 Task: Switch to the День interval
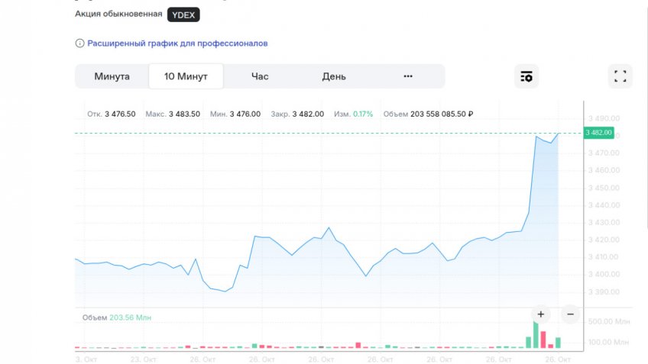[334, 76]
